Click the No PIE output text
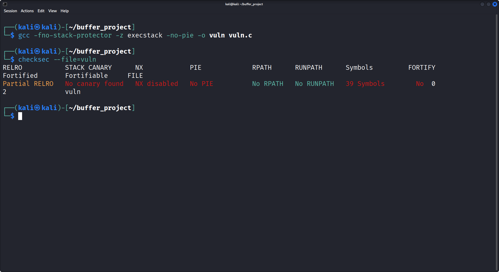 click(201, 84)
